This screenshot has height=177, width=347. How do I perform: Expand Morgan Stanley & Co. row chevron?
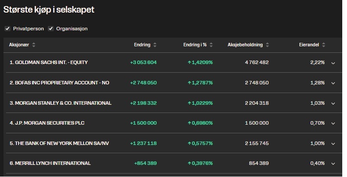(x=333, y=103)
